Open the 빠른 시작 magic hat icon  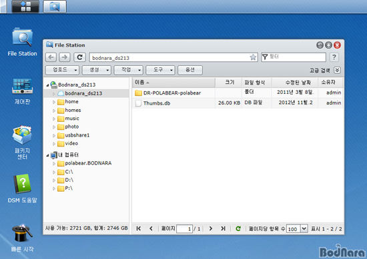(22, 238)
